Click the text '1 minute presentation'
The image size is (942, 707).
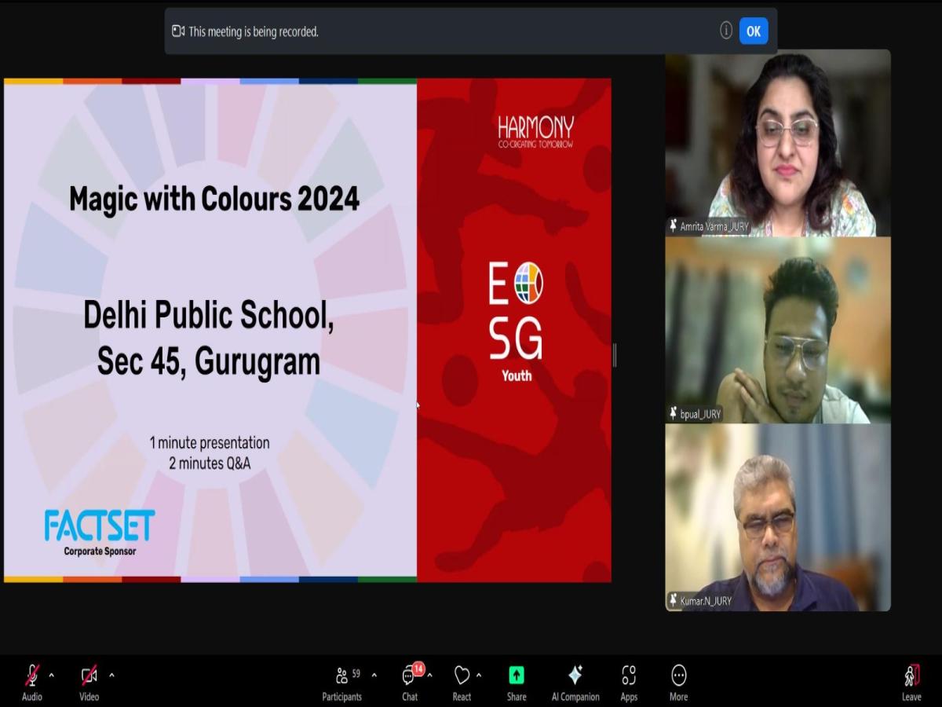tap(210, 443)
